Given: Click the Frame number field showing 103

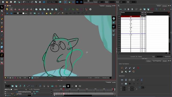Looking at the screenshot, I should pyautogui.click(x=101, y=2).
